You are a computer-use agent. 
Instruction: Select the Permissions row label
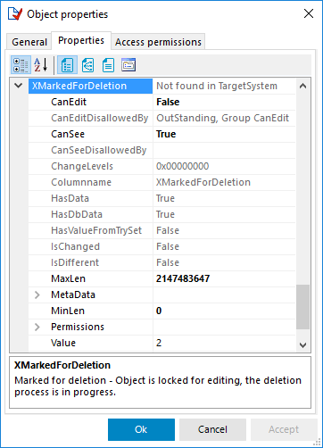point(78,327)
